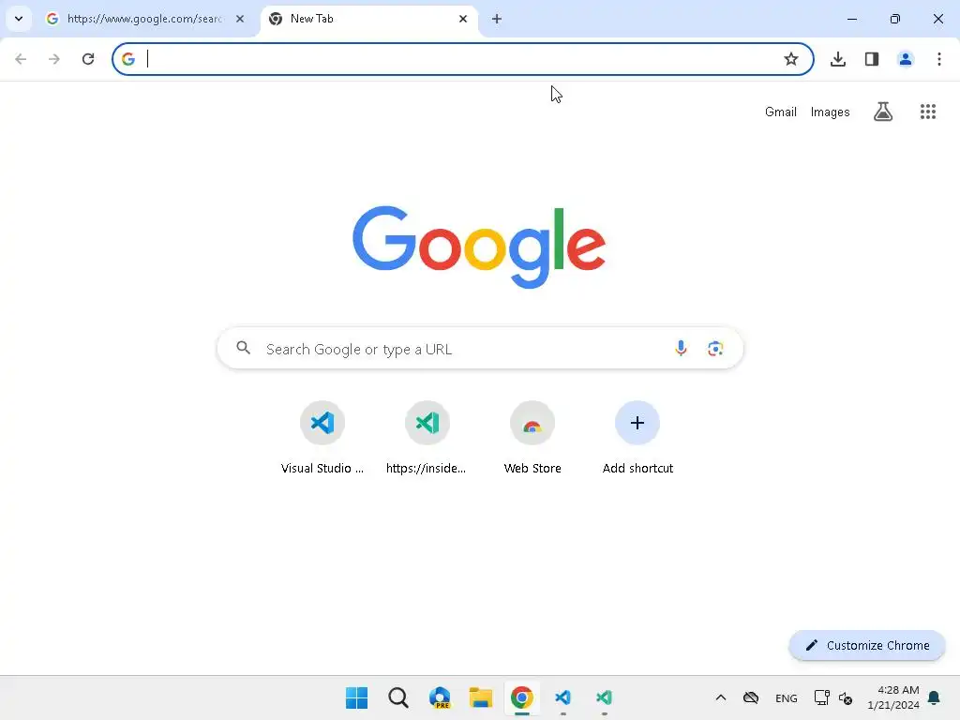
Task: Open the https://inside... shortcut tile
Action: pyautogui.click(x=427, y=438)
